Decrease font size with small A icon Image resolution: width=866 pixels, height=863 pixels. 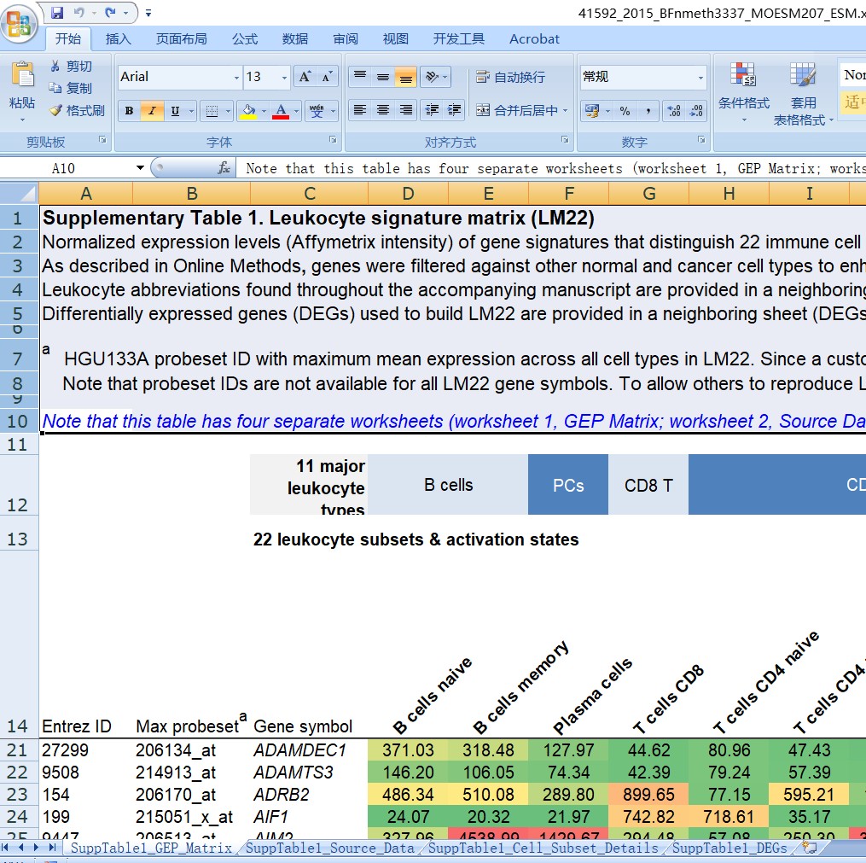(x=327, y=77)
